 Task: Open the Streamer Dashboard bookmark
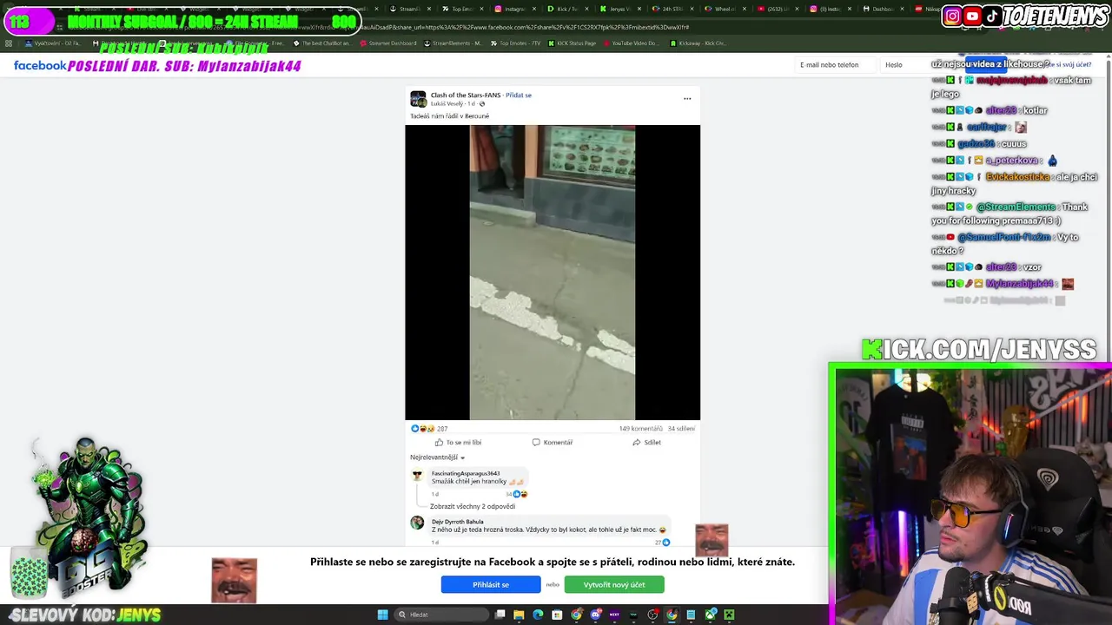click(388, 43)
